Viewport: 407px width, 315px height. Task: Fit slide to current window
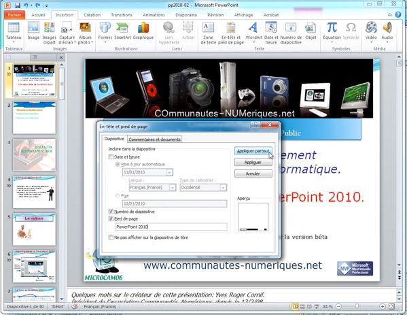(x=391, y=307)
